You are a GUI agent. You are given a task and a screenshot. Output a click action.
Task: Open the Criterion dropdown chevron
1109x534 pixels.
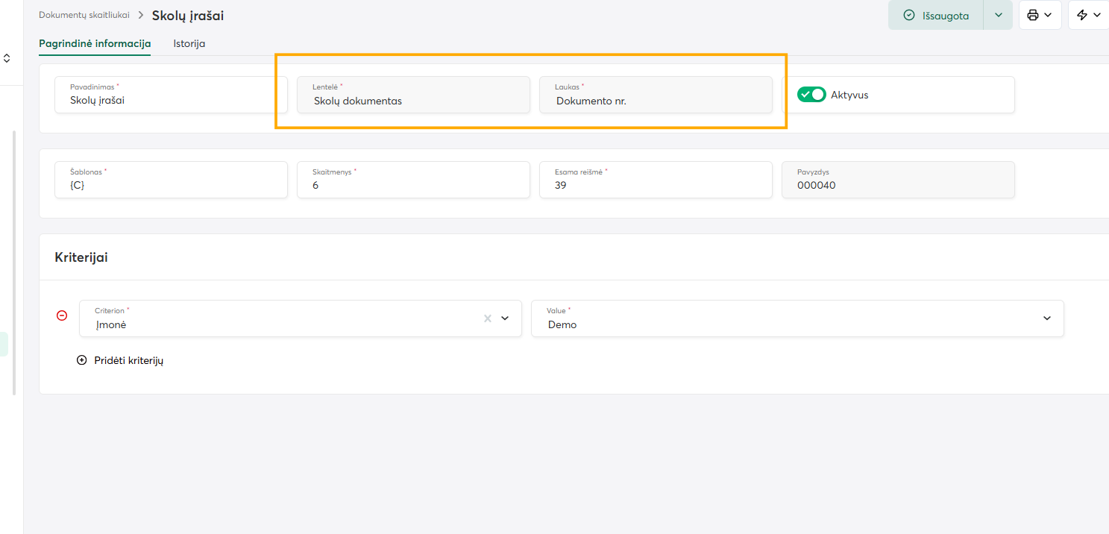505,318
